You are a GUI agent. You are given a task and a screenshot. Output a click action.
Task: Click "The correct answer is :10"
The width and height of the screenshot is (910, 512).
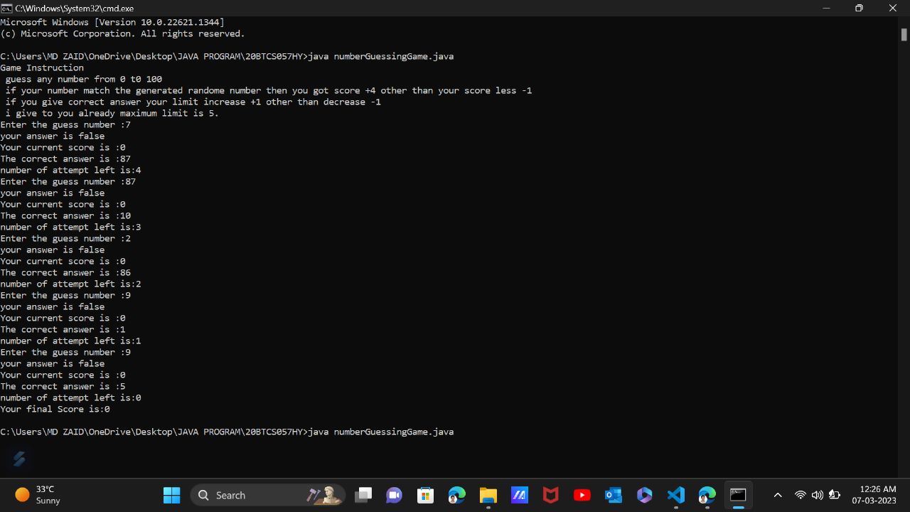click(65, 215)
